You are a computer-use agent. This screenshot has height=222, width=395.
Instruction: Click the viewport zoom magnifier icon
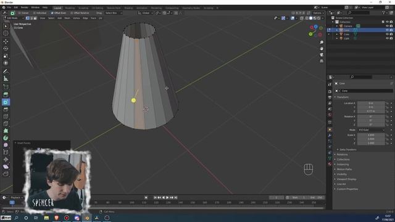coord(322,43)
